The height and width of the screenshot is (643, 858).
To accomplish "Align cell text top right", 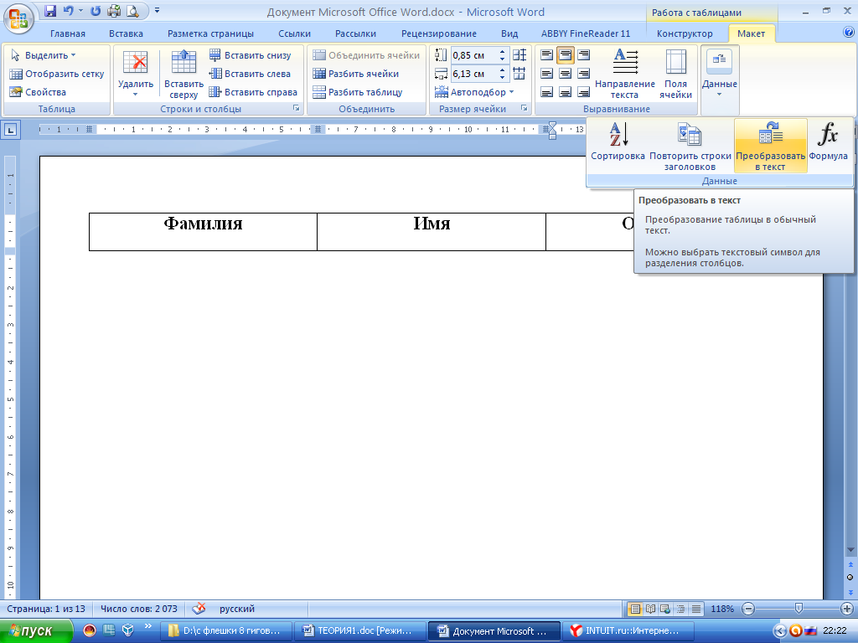I will [584, 55].
